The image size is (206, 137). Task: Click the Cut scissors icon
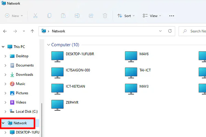pyautogui.click(x=35, y=16)
